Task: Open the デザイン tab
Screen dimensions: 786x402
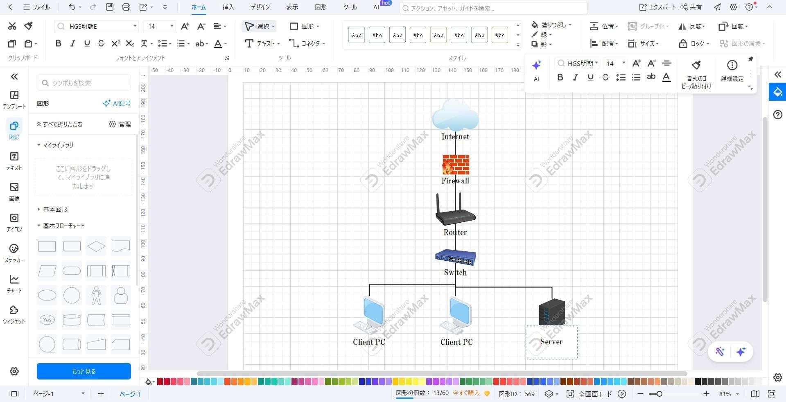Action: pyautogui.click(x=260, y=7)
